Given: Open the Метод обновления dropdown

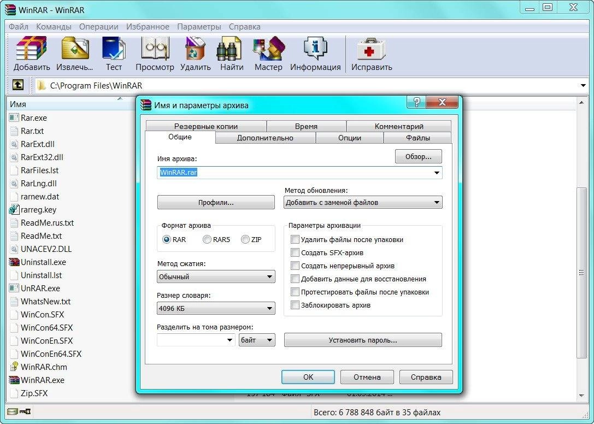Looking at the screenshot, I should click(363, 202).
